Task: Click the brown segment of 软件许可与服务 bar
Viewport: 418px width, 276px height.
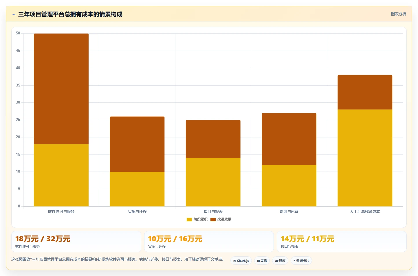Action: point(61,89)
